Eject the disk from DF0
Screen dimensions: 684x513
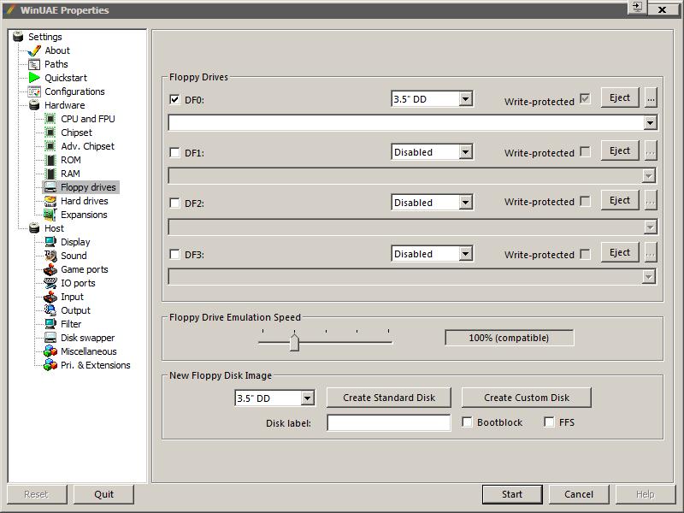[x=619, y=97]
